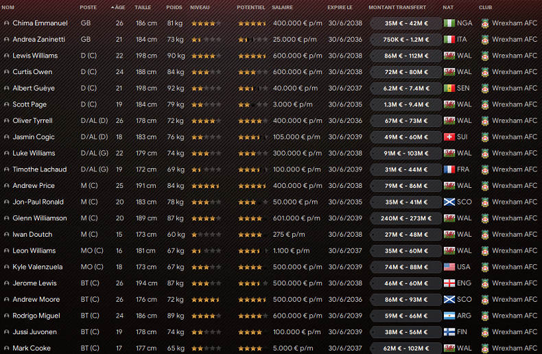Click Andrew Price's 79M € - 86M € value
Screen dimensions: 542x354
[x=405, y=186]
